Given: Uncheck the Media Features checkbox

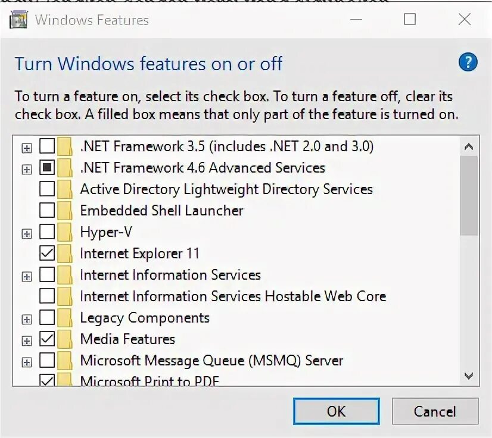Looking at the screenshot, I should [47, 339].
